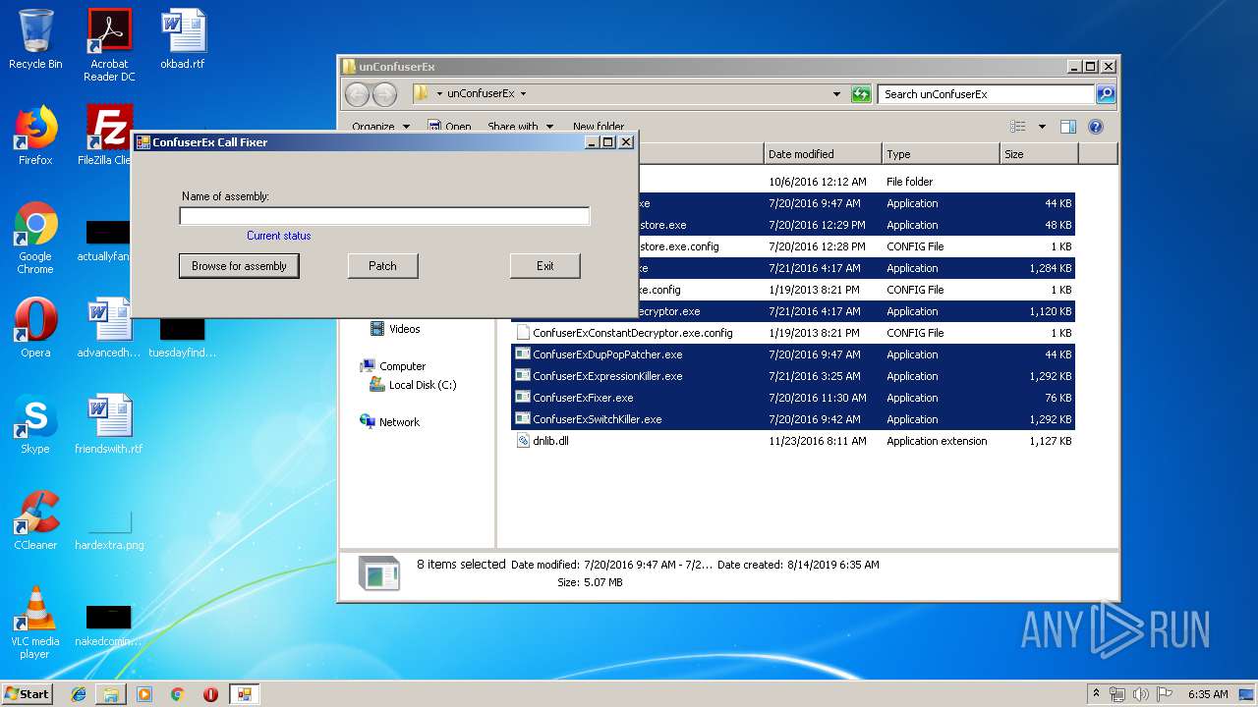Click Browse for assembly button
The height and width of the screenshot is (707, 1258).
[x=239, y=266]
